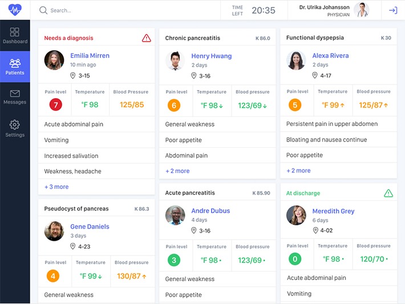Click location pin icon for room 4-23
The width and height of the screenshot is (405, 304).
pyautogui.click(x=73, y=246)
